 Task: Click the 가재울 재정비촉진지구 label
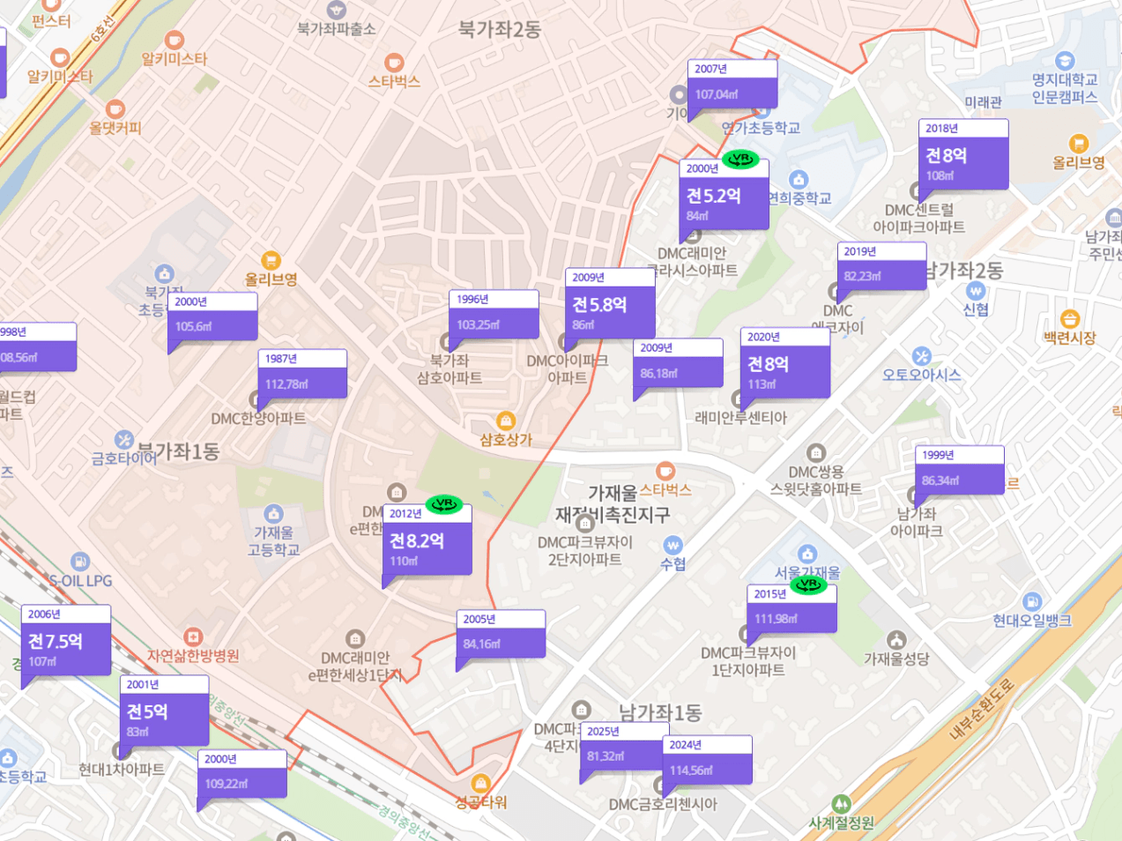pyautogui.click(x=613, y=503)
